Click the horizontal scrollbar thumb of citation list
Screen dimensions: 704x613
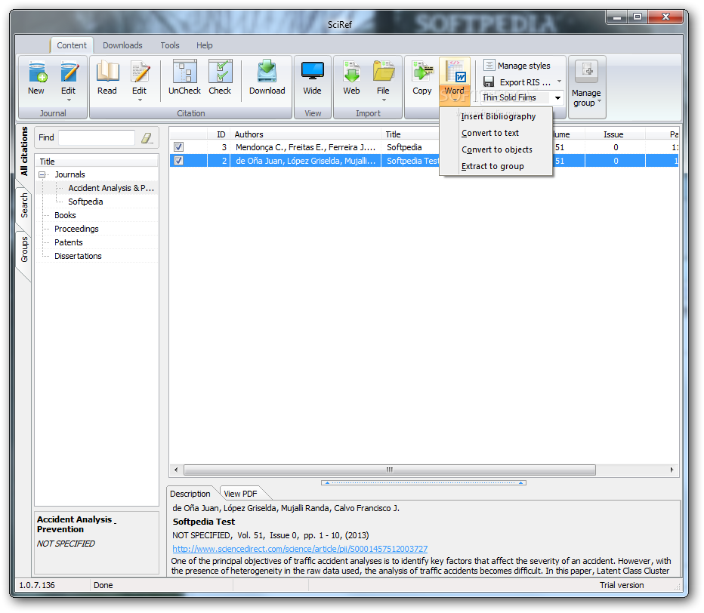(390, 470)
